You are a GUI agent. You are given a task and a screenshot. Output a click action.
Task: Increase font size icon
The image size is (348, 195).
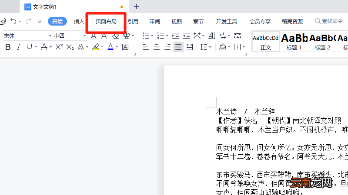(94, 36)
